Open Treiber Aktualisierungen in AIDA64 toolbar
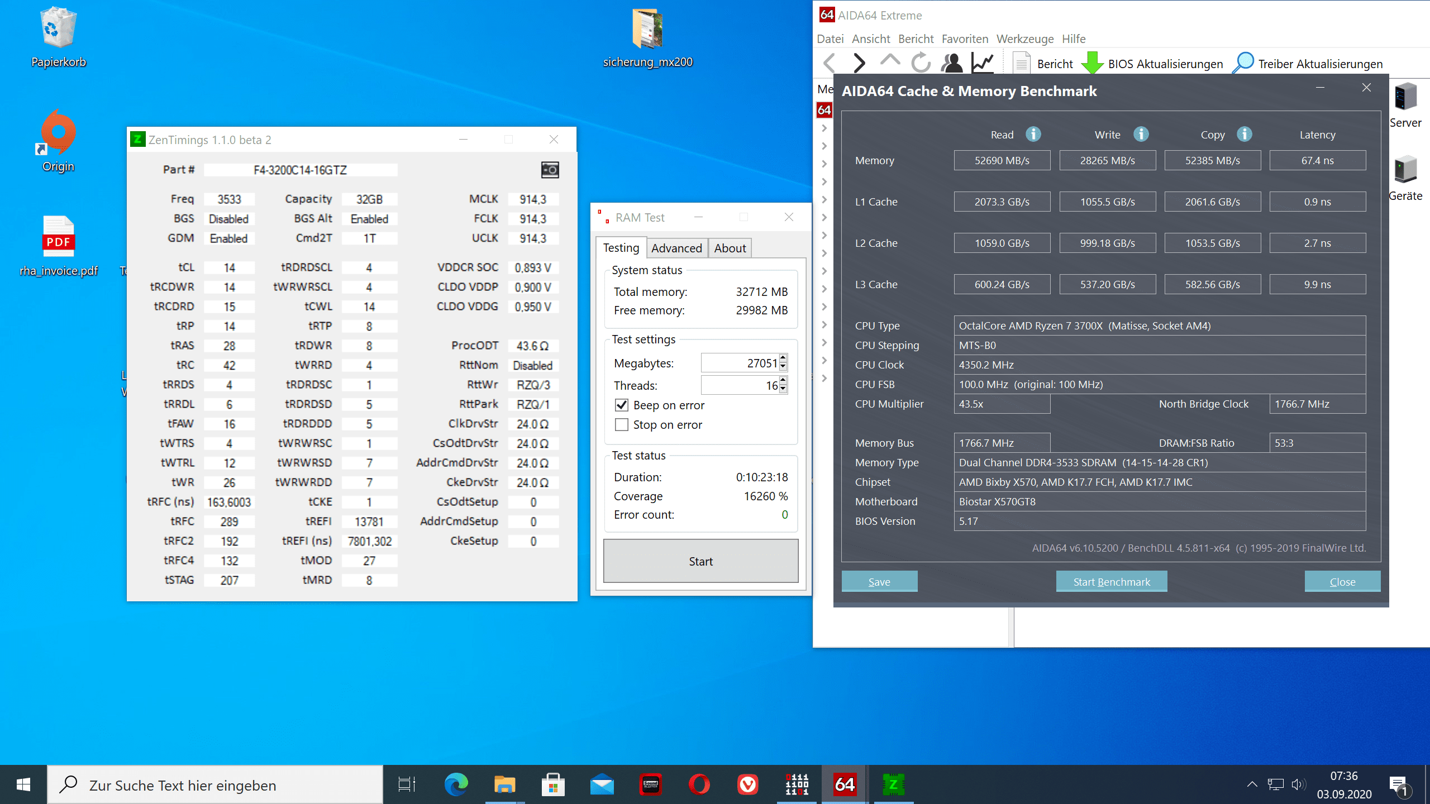Image resolution: width=1430 pixels, height=804 pixels. click(1308, 64)
